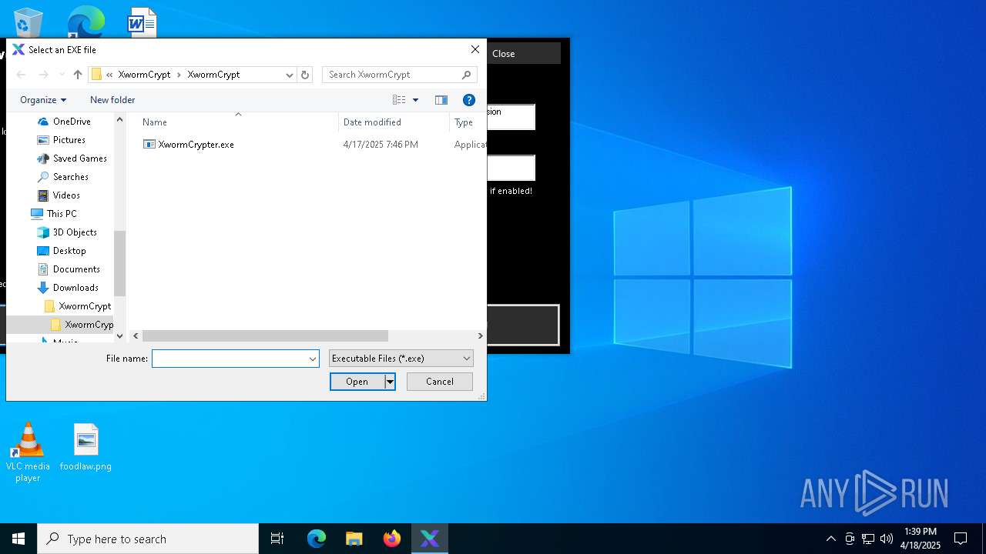The width and height of the screenshot is (986, 554).
Task: Open VLC media player desktop shortcut
Action: [28, 452]
